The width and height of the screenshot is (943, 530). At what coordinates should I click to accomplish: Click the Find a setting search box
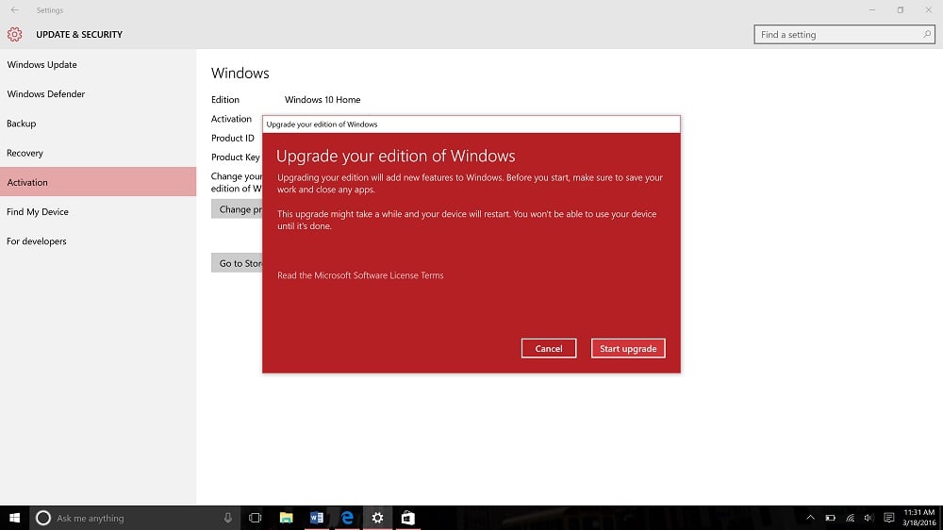coord(844,34)
